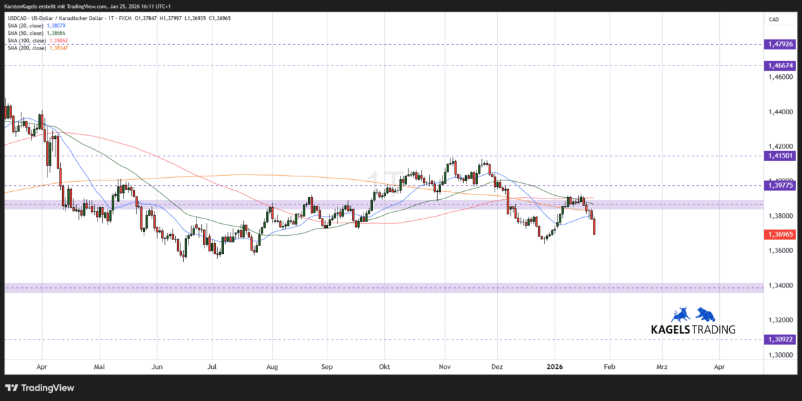Click the TradingView logo icon
Viewport: 802px width, 401px height.
[11, 388]
